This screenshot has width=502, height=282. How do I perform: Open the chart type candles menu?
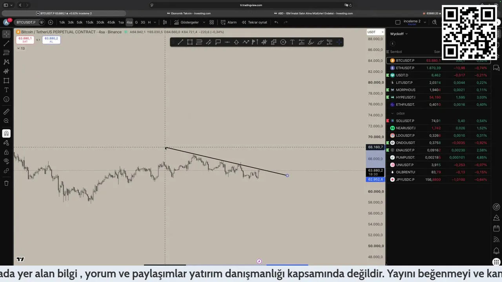pos(165,22)
